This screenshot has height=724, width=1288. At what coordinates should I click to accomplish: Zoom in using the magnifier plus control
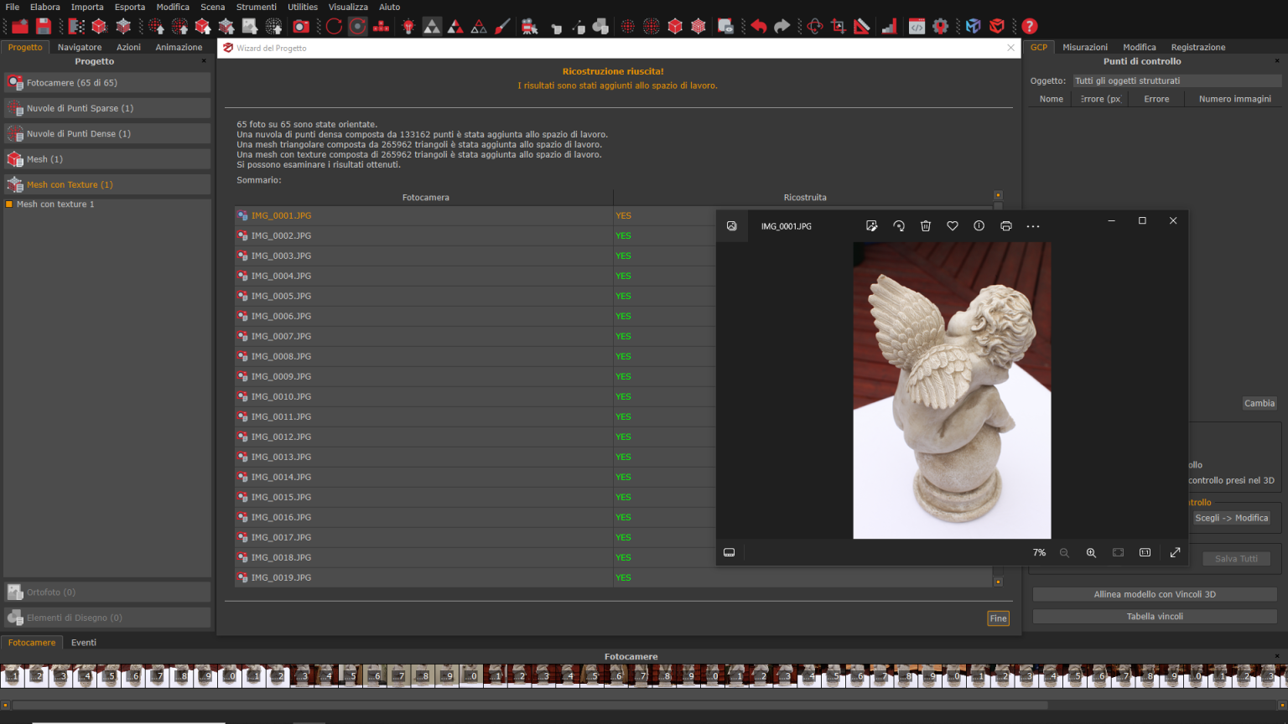(x=1091, y=552)
